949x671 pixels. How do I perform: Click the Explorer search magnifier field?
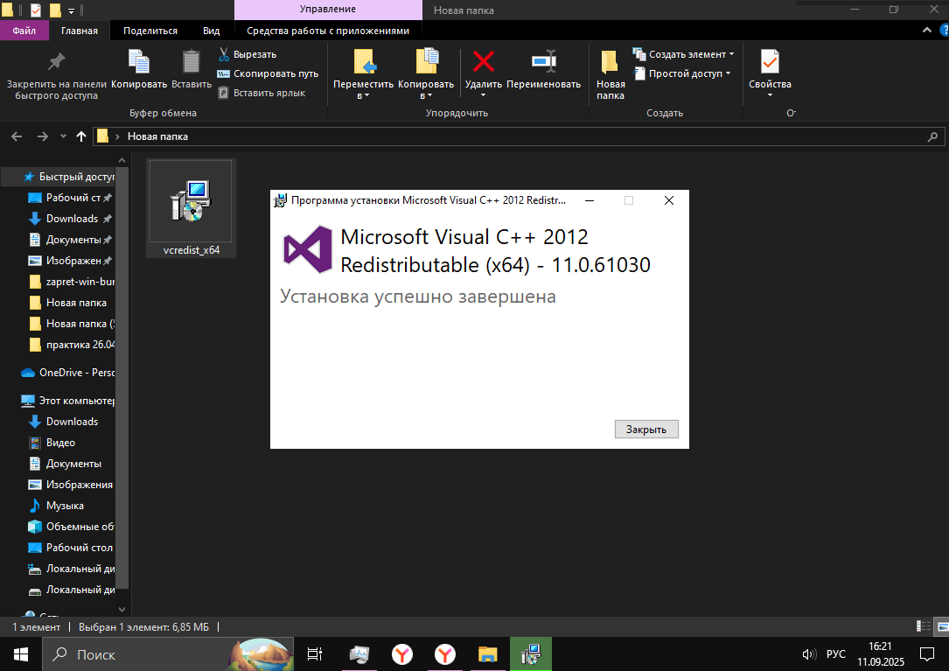[x=932, y=136]
